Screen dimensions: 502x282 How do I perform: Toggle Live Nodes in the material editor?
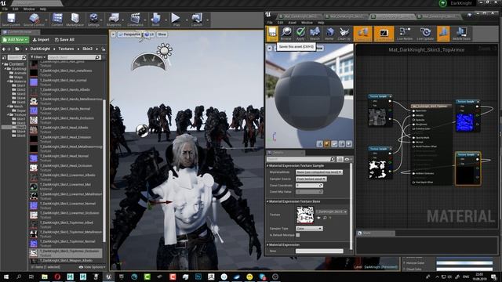pos(405,34)
